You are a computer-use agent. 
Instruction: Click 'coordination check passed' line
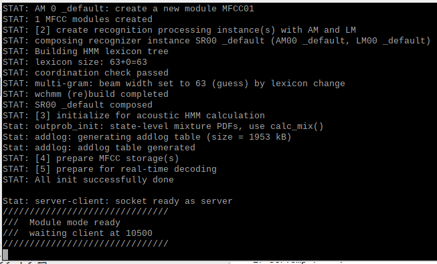(x=86, y=73)
